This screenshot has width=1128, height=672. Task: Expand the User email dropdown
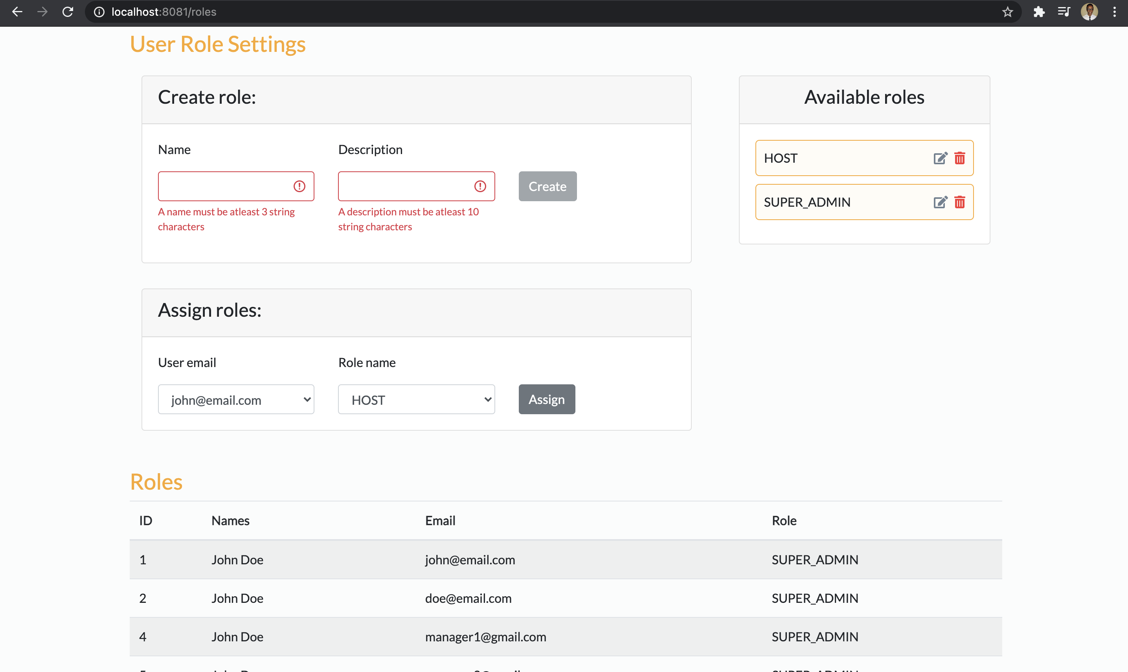point(236,399)
